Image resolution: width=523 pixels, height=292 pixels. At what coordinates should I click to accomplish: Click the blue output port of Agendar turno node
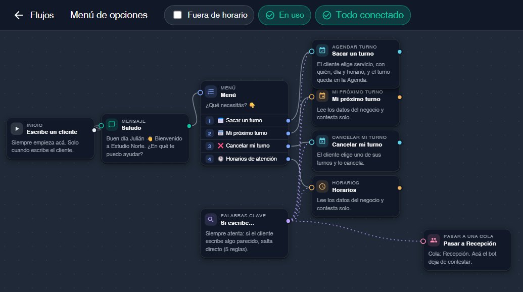[x=400, y=52]
